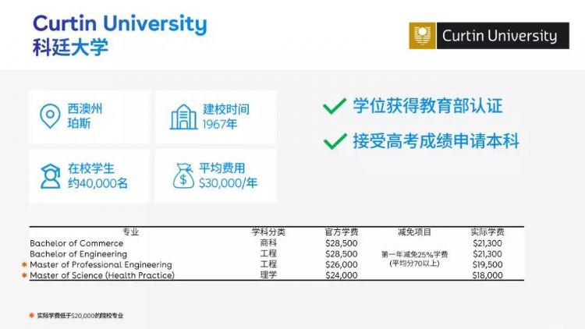Click the location pin icon
Image resolution: width=585 pixels, height=329 pixels.
click(x=50, y=116)
